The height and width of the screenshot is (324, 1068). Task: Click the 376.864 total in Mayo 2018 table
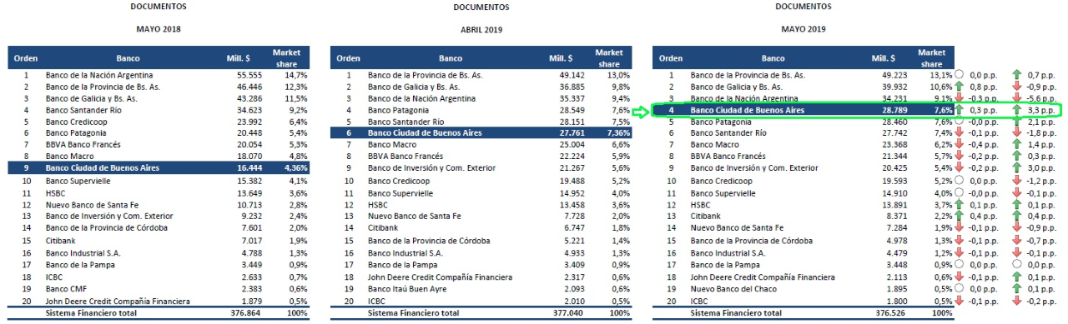click(x=245, y=313)
